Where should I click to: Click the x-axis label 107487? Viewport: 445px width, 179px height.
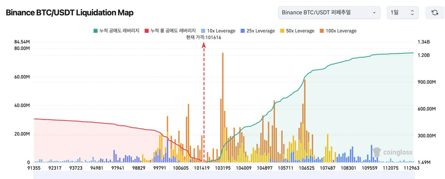coord(327,168)
